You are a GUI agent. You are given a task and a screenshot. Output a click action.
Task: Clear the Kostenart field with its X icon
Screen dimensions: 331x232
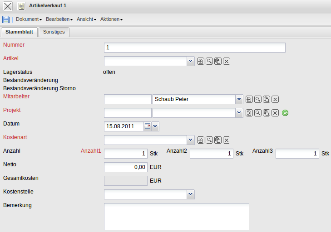[227, 140]
